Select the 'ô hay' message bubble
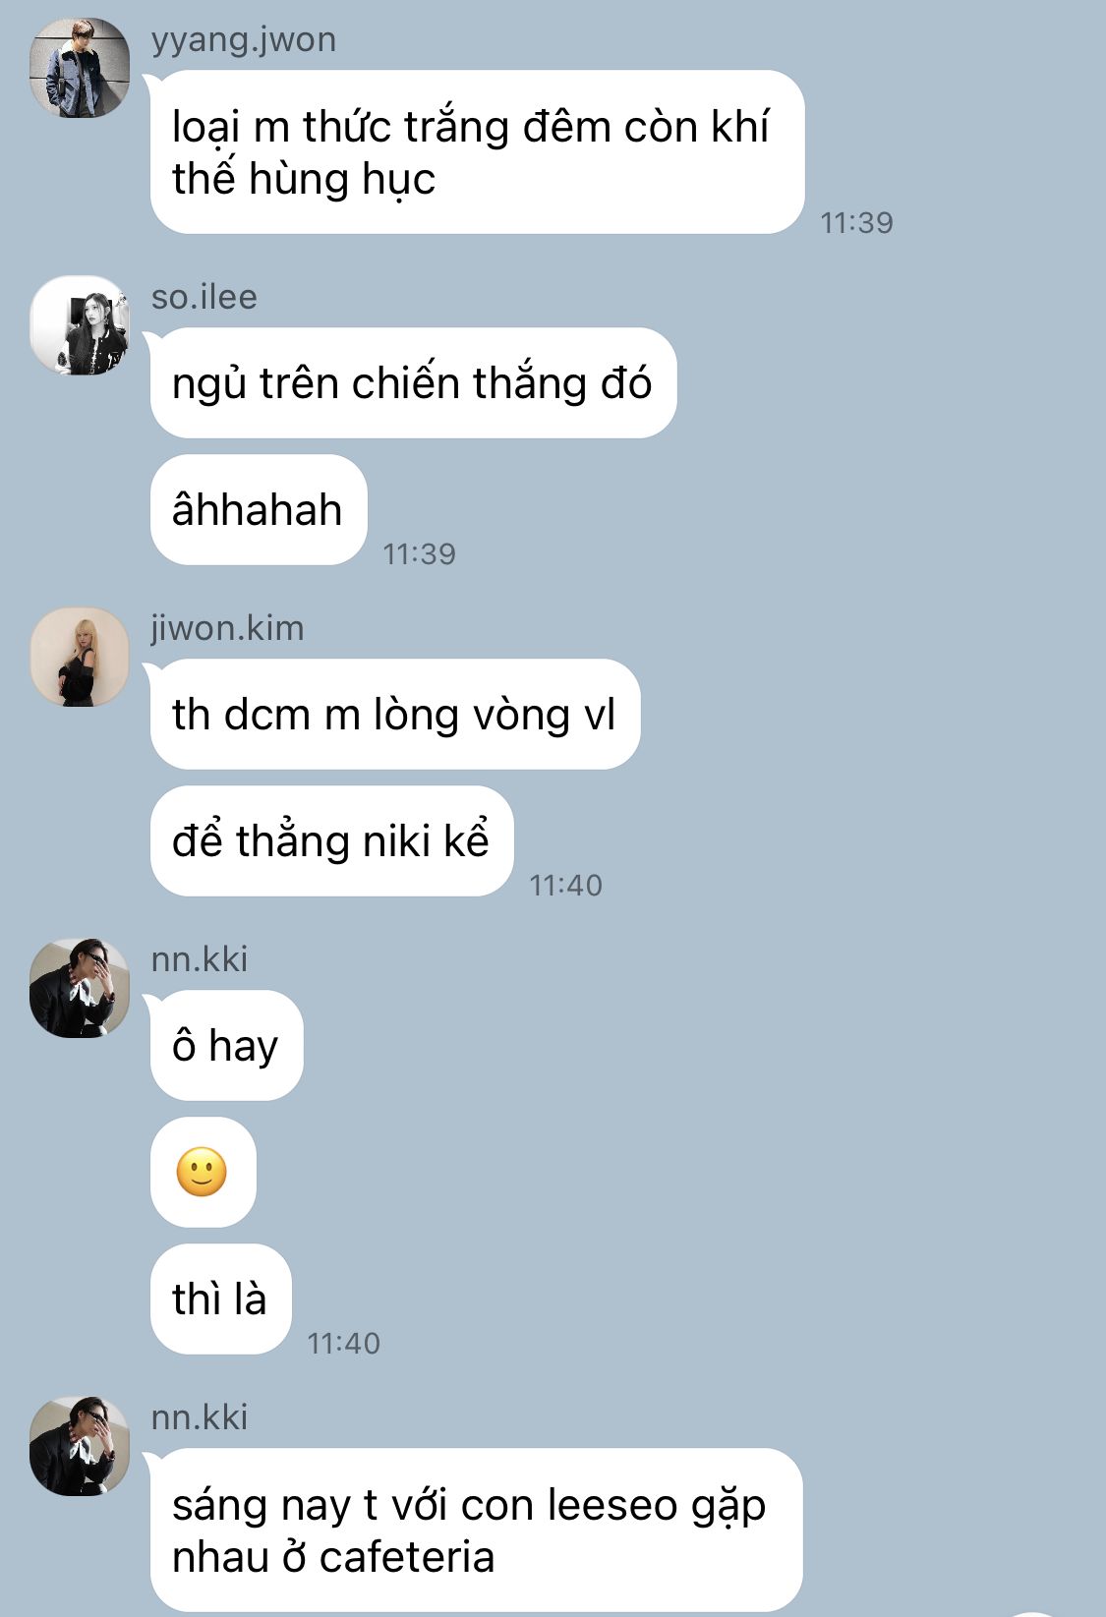This screenshot has width=1106, height=1617. click(x=226, y=1045)
